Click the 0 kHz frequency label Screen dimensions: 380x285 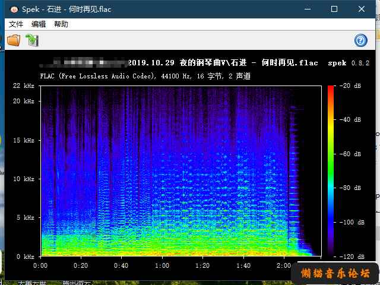coord(25,256)
